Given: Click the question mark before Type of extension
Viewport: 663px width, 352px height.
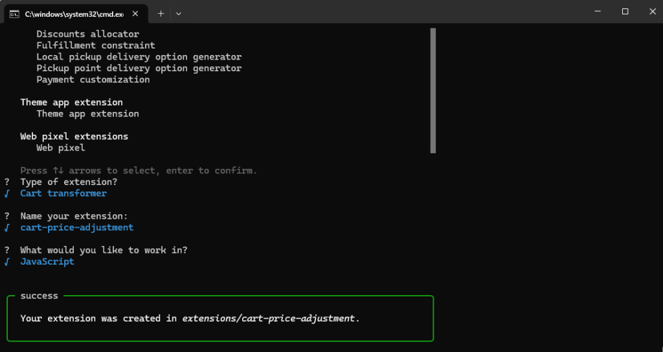Looking at the screenshot, I should pyautogui.click(x=7, y=182).
